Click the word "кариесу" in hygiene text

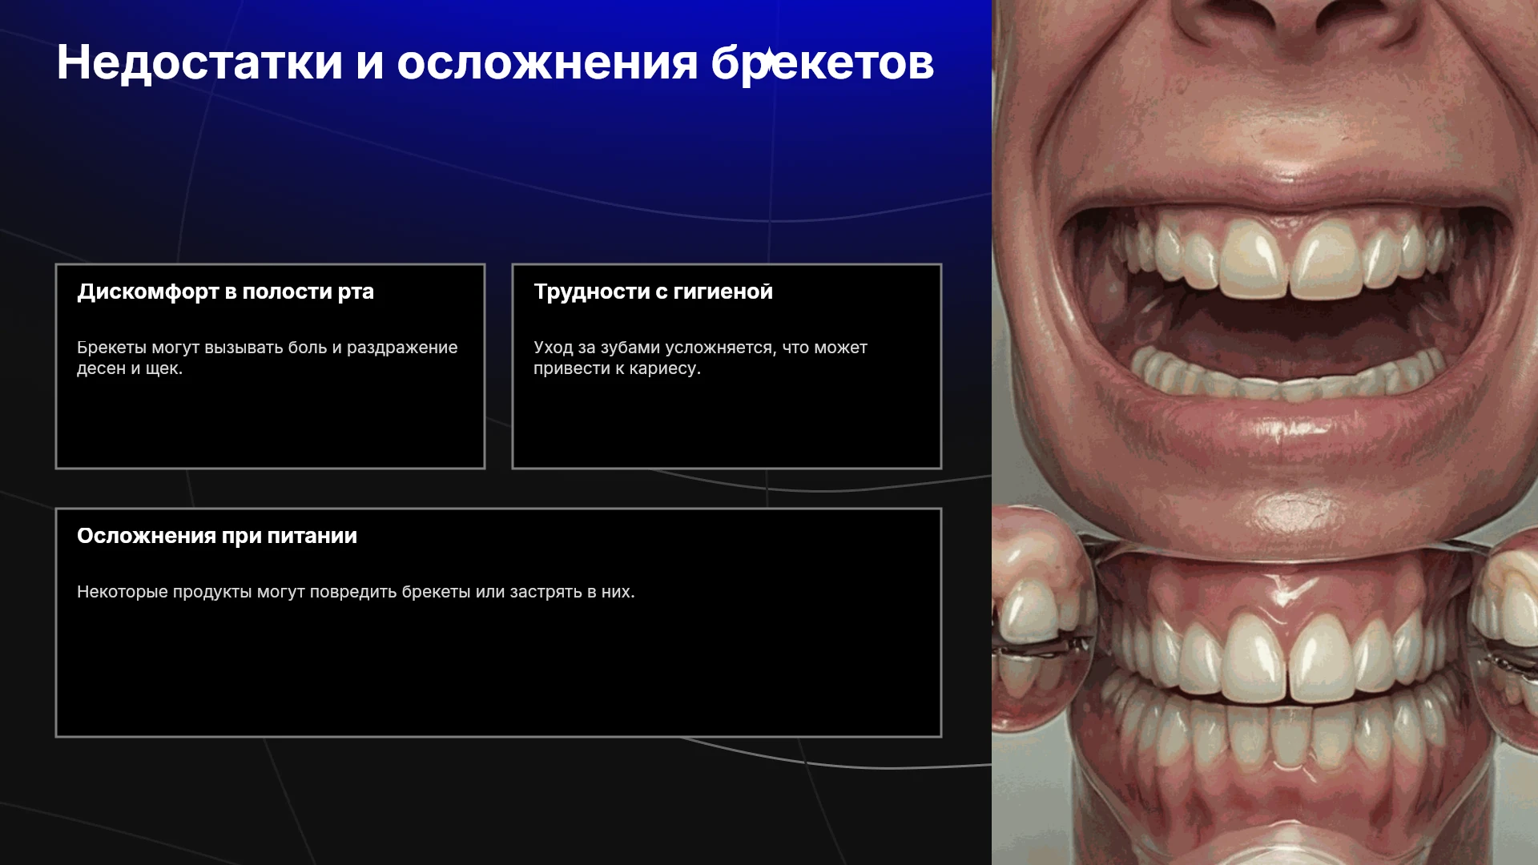coord(665,368)
